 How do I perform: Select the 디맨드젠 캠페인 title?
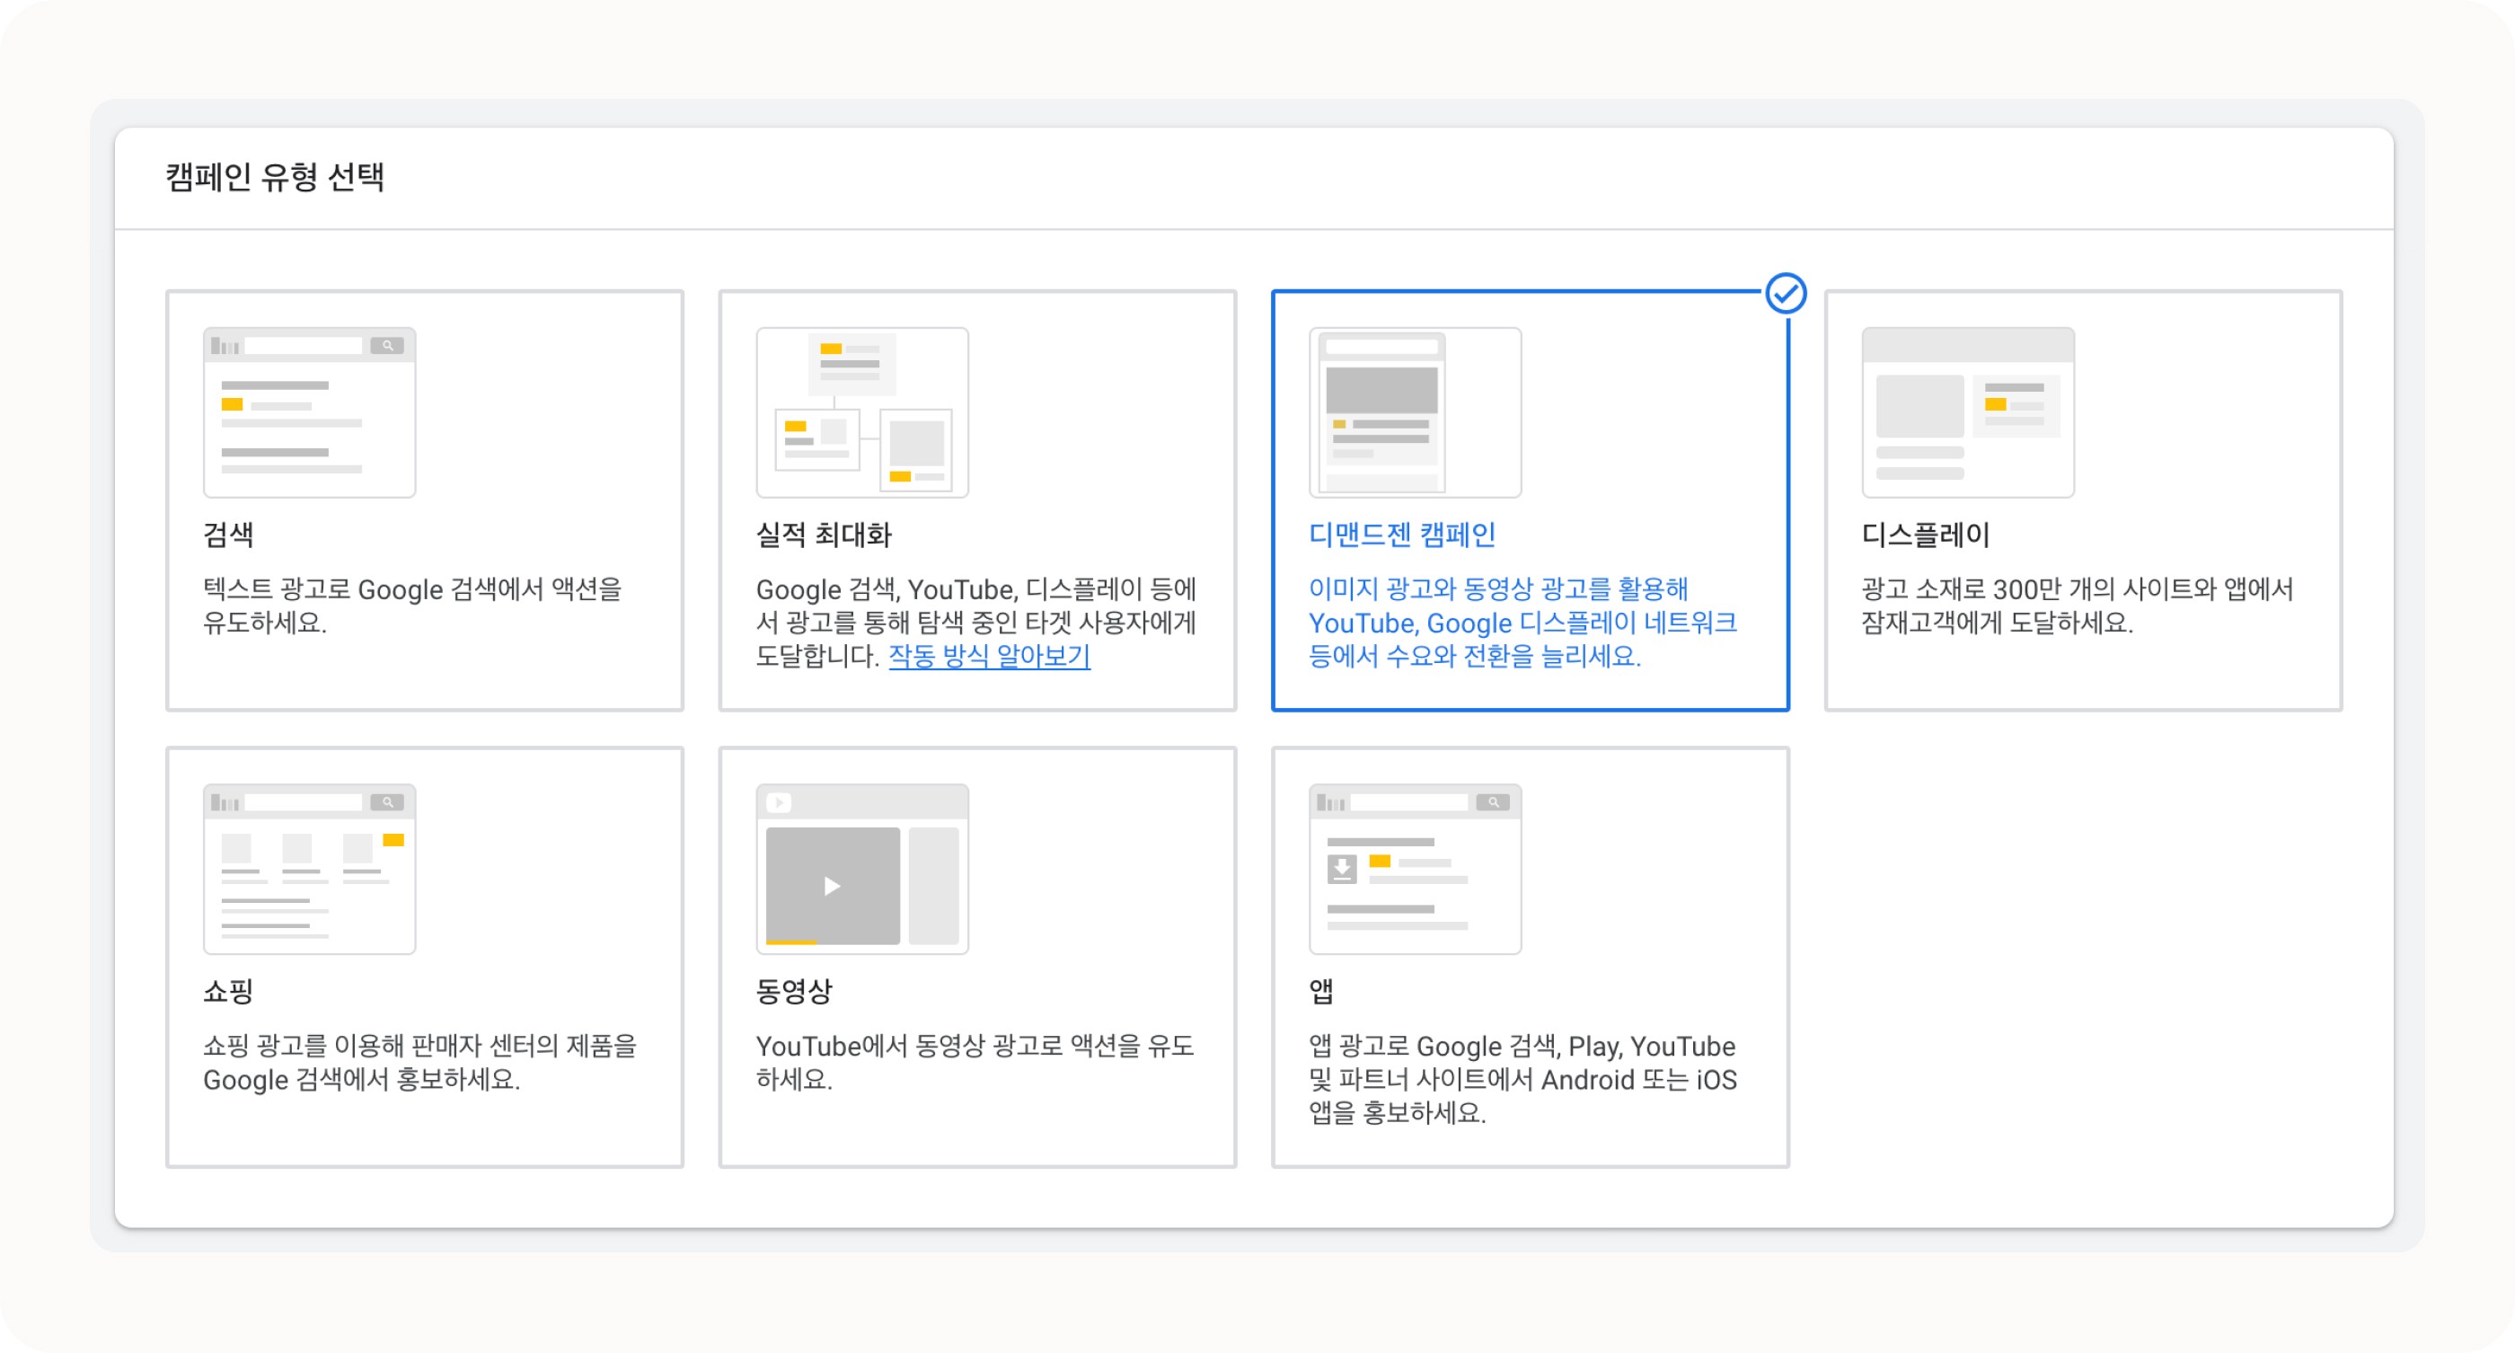coord(1402,534)
